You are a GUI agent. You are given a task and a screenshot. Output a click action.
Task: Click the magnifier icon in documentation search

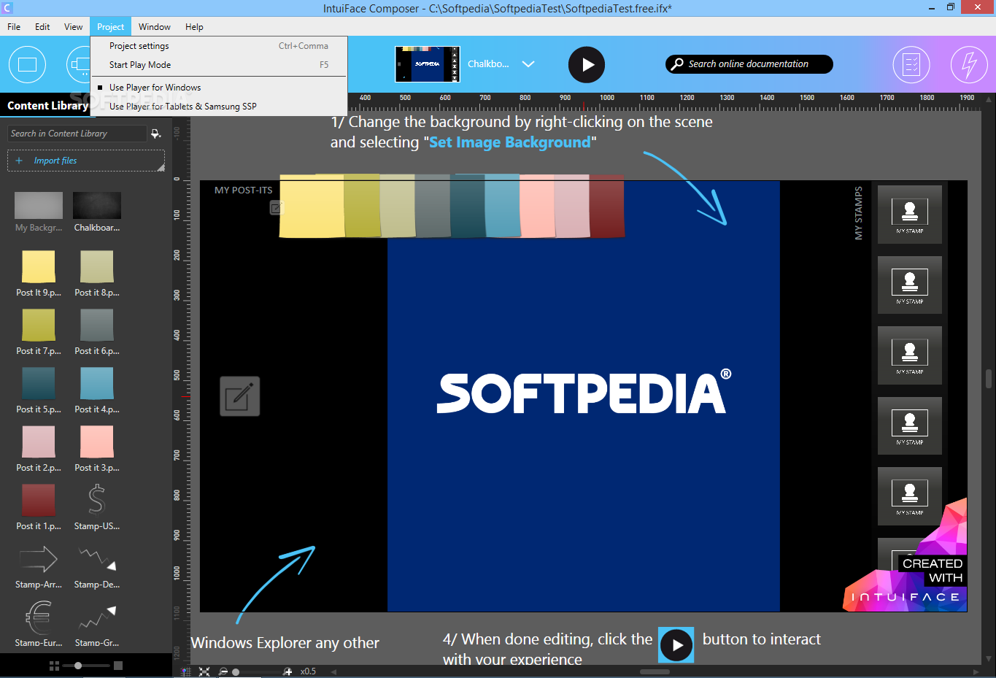click(x=678, y=64)
